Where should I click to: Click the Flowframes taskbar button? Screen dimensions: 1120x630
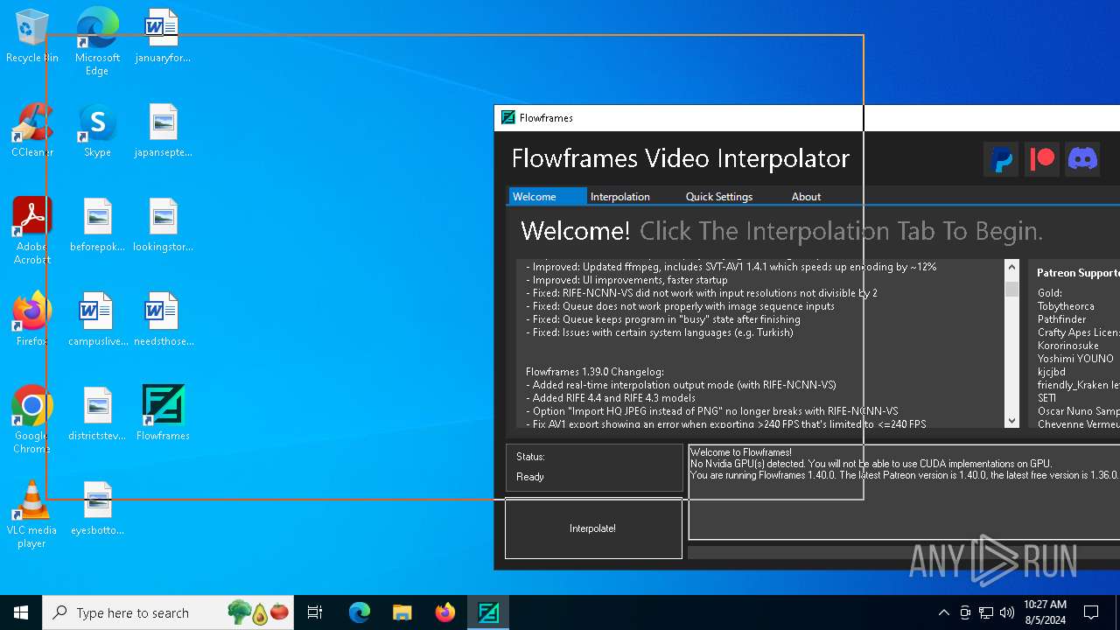point(488,612)
